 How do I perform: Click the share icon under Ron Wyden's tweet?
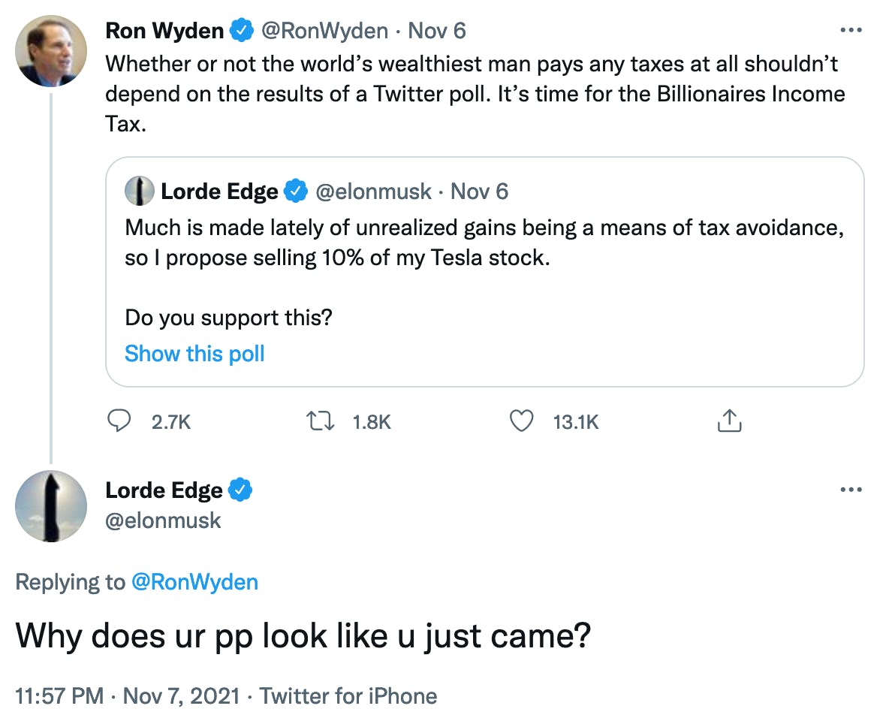click(729, 422)
